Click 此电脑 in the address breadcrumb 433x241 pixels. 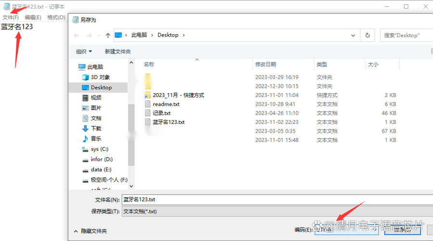(139, 35)
